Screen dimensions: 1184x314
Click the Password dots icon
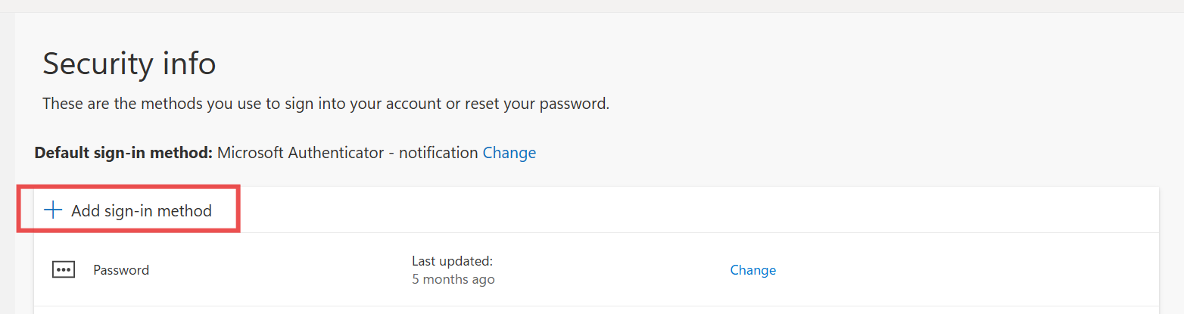coord(64,270)
